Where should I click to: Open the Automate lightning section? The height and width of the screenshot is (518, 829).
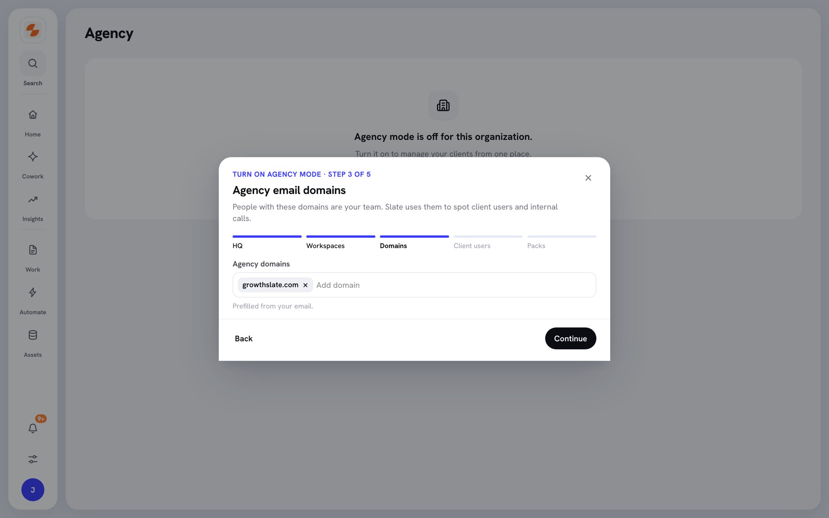coord(33,300)
